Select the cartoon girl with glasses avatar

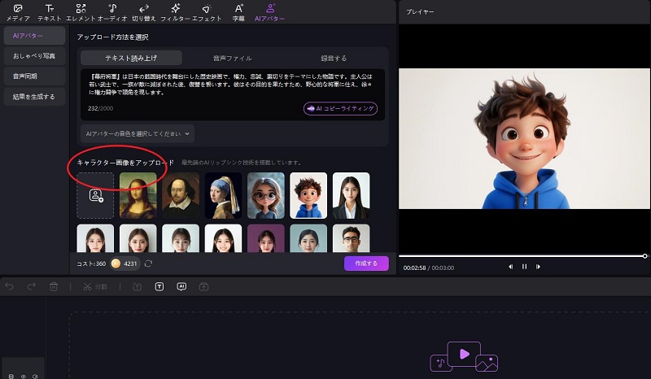[x=266, y=195]
